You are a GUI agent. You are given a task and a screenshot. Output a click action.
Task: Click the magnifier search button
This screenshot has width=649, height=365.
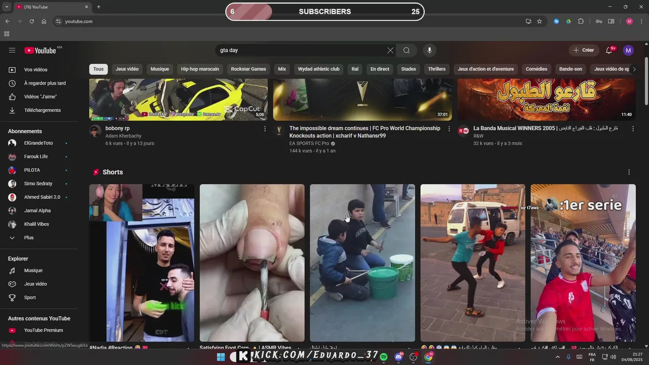(407, 50)
